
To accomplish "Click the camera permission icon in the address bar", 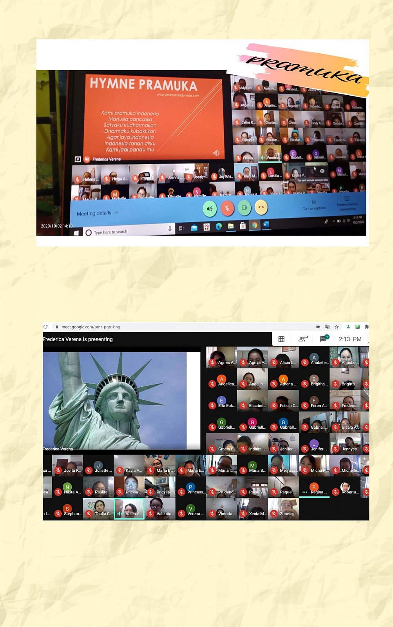I will point(318,327).
